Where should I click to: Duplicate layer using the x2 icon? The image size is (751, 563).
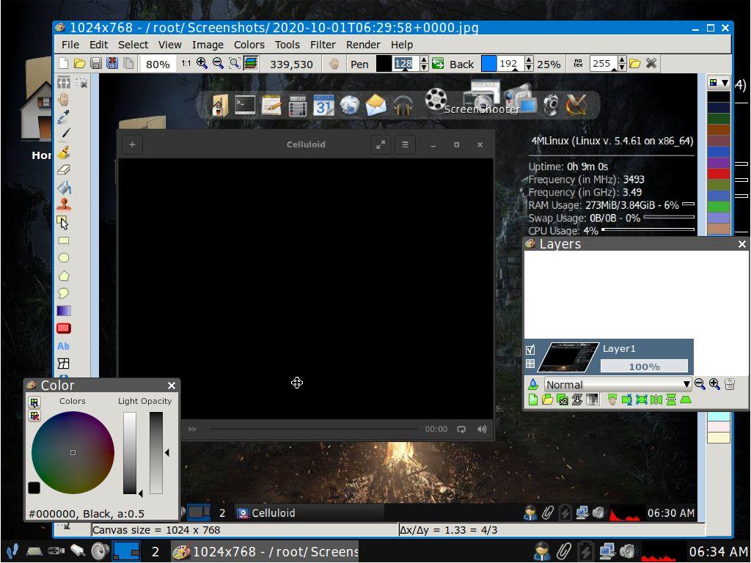(562, 400)
